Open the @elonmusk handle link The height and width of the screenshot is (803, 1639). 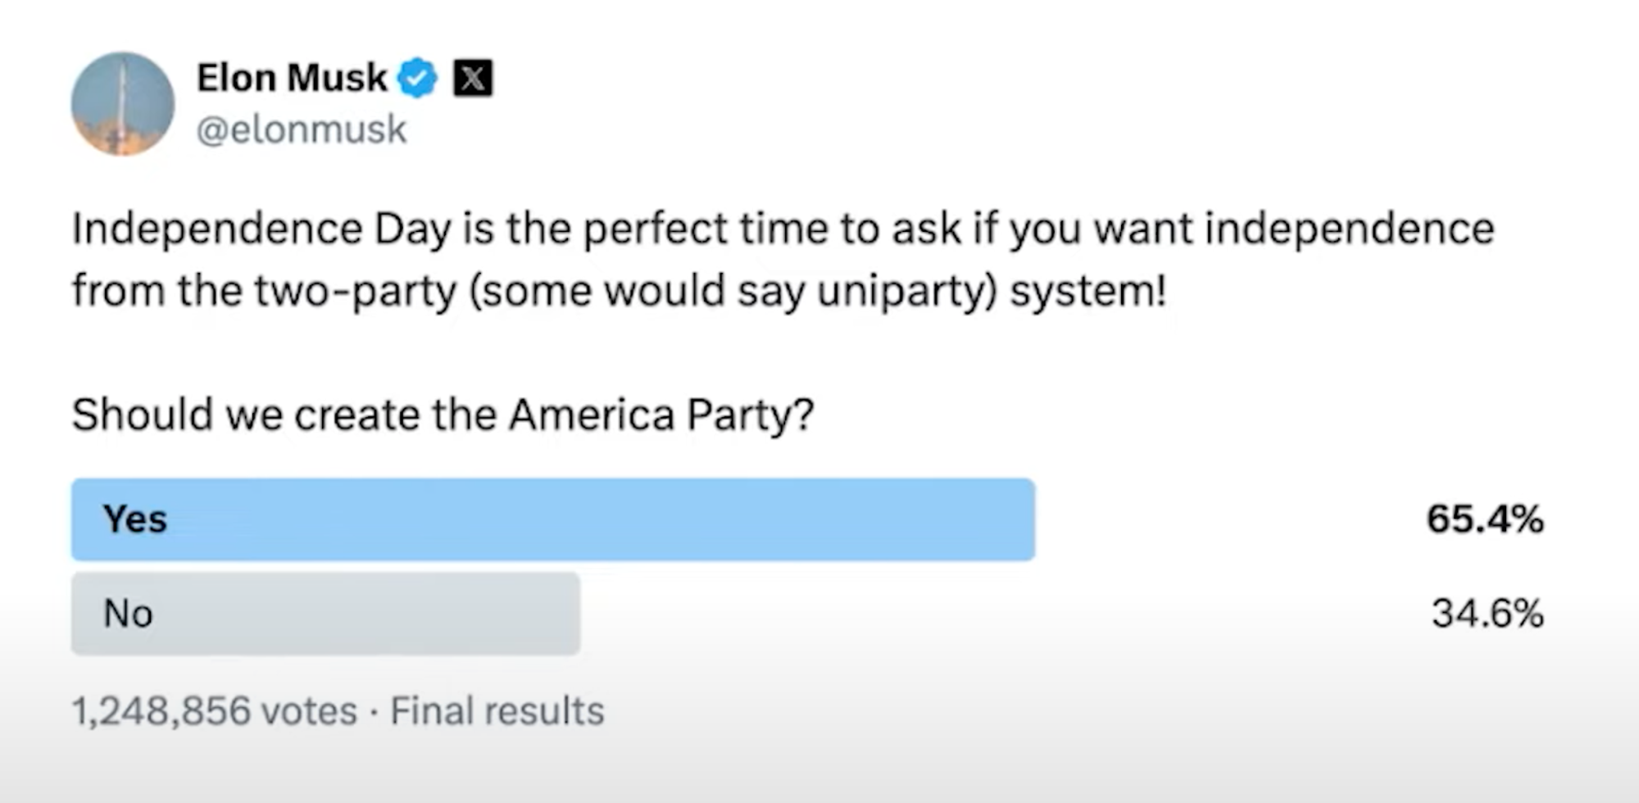point(302,129)
